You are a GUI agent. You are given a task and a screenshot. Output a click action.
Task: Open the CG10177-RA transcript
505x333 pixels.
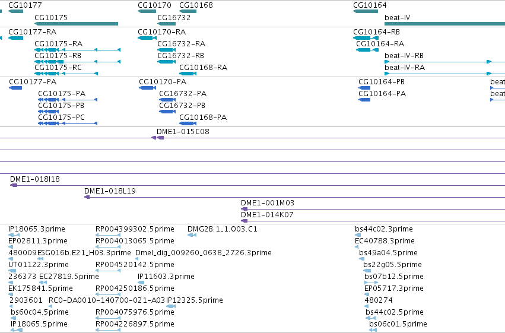pos(15,38)
